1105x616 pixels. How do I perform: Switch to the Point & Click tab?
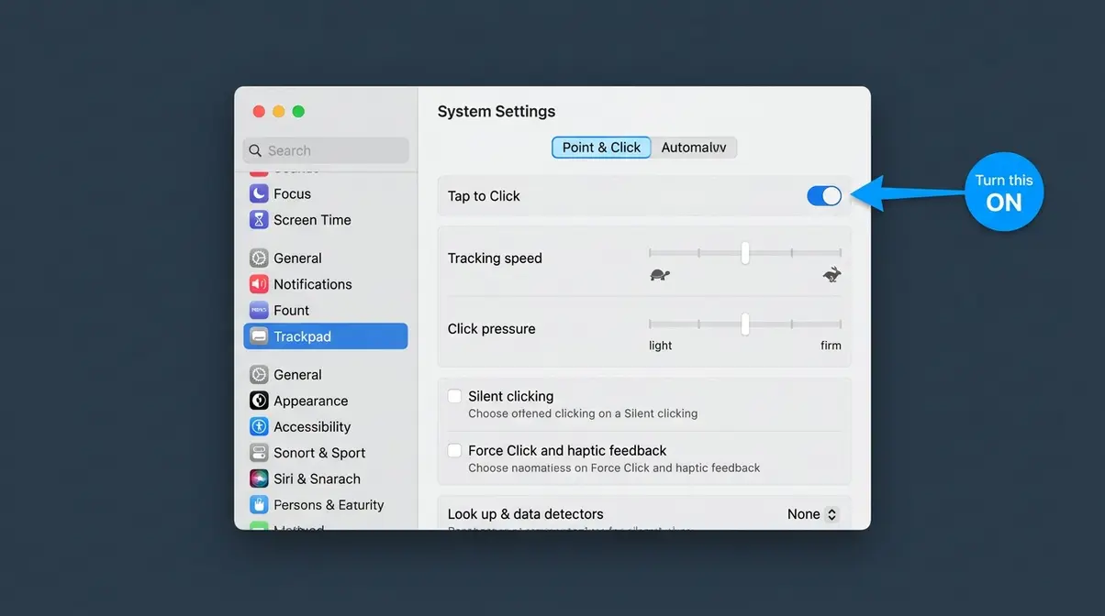tap(601, 148)
